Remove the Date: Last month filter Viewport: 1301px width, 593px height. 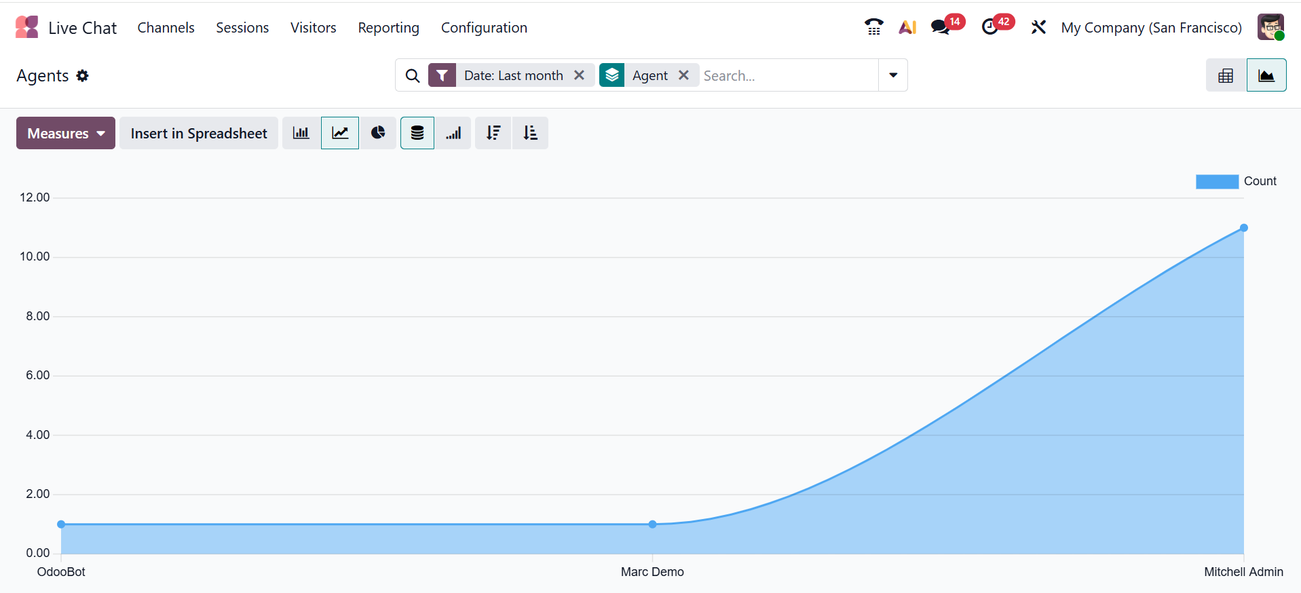580,75
